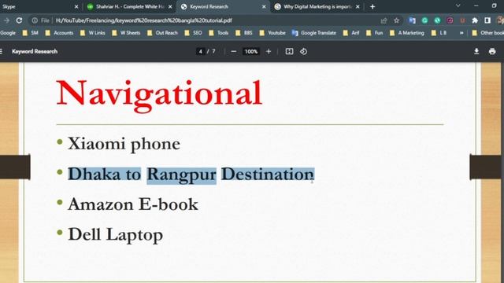Open the Arif bookmarks folder
Image resolution: width=504 pixels, height=283 pixels.
pyautogui.click(x=351, y=33)
